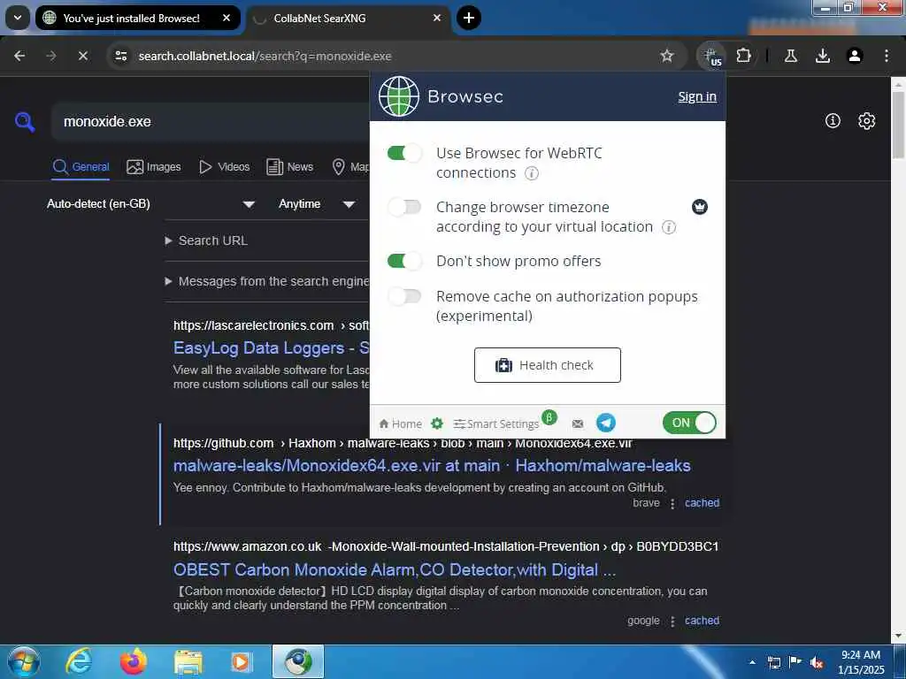
Task: Click the site information icon in address bar
Action: coord(120,56)
